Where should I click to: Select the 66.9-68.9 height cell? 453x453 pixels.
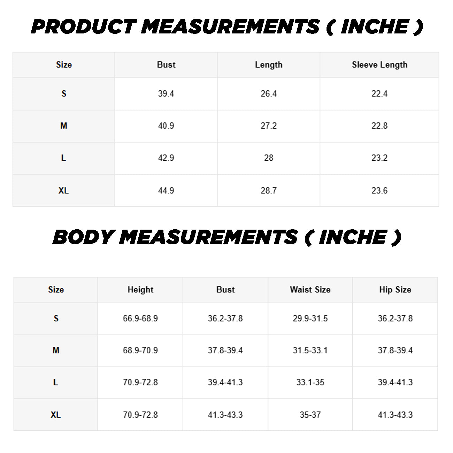click(140, 318)
